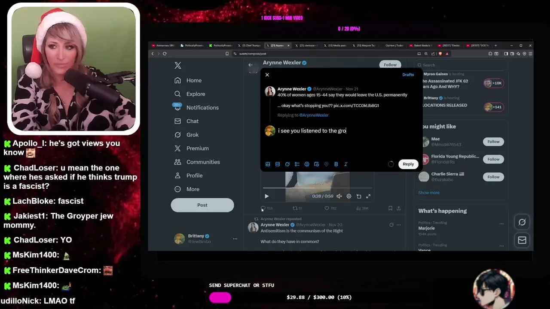
Task: Click the browser back button
Action: [x=153, y=54]
